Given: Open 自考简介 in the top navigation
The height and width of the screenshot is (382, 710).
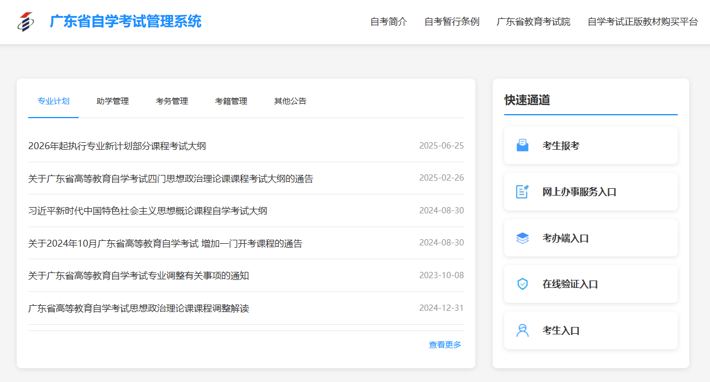Looking at the screenshot, I should point(389,22).
